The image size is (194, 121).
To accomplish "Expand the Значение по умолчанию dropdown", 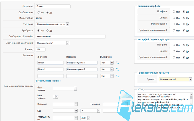I will (53, 43).
